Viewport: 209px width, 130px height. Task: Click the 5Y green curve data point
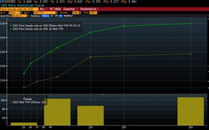pos(24,74)
